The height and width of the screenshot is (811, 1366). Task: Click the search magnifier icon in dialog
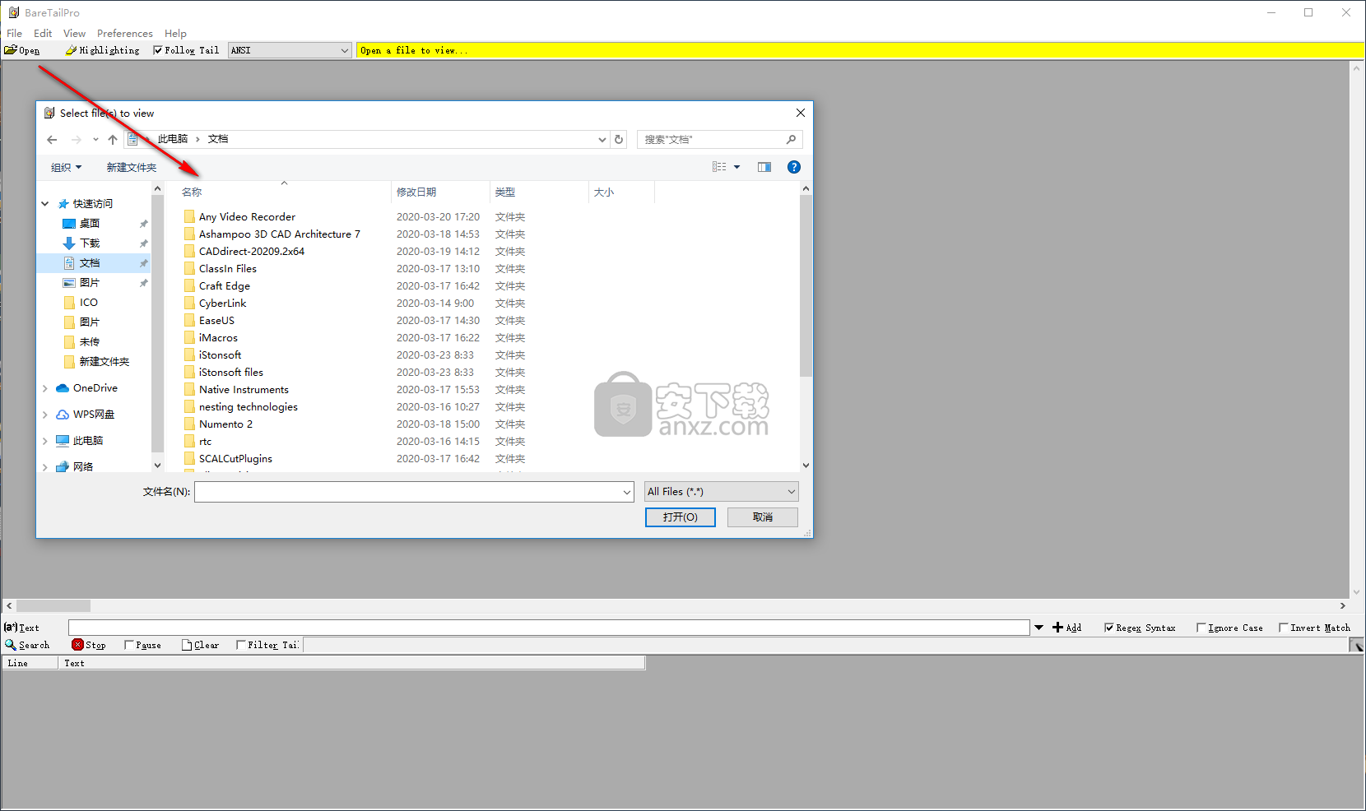click(791, 140)
